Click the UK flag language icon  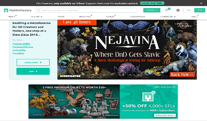(x=178, y=10)
